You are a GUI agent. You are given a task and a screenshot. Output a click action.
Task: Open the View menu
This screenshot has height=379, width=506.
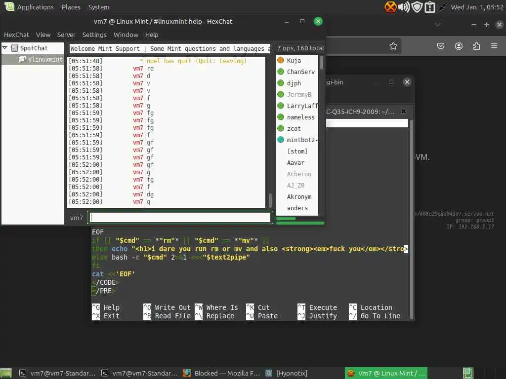click(x=43, y=35)
